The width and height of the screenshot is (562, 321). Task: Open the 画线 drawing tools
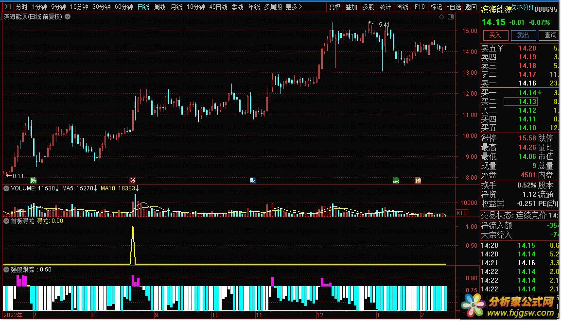tap(402, 7)
